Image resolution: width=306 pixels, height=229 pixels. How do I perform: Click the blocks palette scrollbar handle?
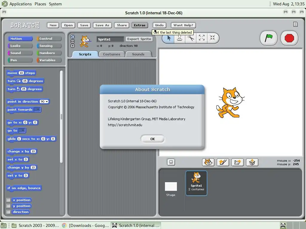(61, 117)
